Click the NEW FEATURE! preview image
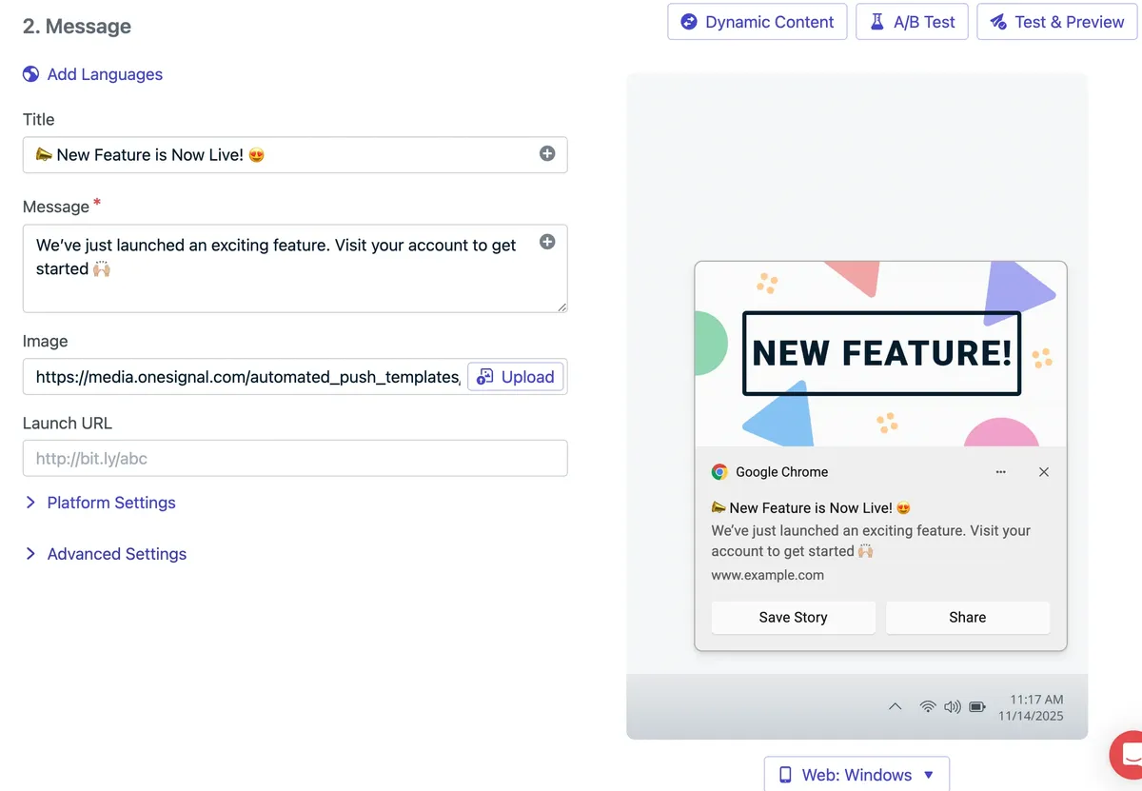 click(x=880, y=354)
